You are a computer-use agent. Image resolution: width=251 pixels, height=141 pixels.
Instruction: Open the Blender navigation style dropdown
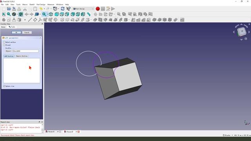tap(228, 135)
